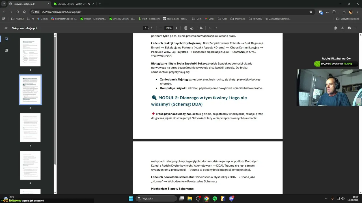
Task: Save the PDF to Google Drive
Action: tap(335, 28)
